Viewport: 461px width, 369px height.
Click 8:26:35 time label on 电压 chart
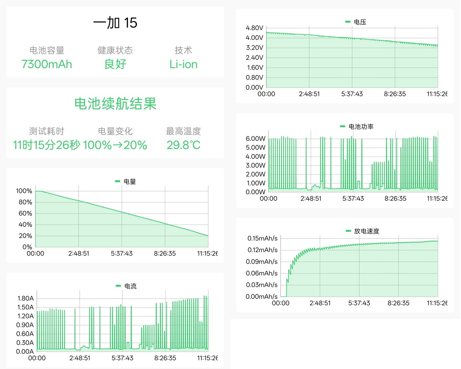(395, 94)
